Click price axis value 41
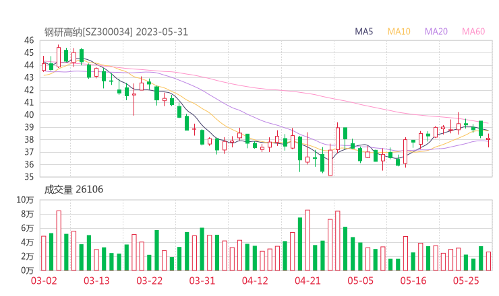The image size is (499, 296). (x=29, y=102)
